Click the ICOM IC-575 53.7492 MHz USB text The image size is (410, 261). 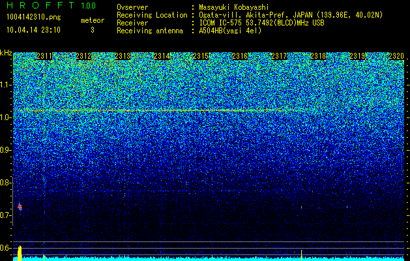click(x=261, y=23)
